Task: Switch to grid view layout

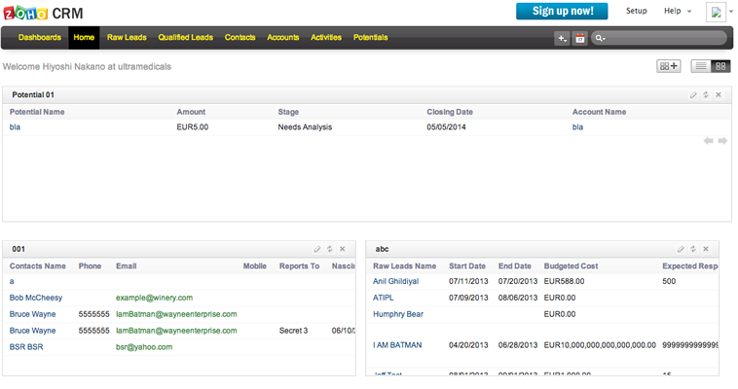Action: point(720,66)
